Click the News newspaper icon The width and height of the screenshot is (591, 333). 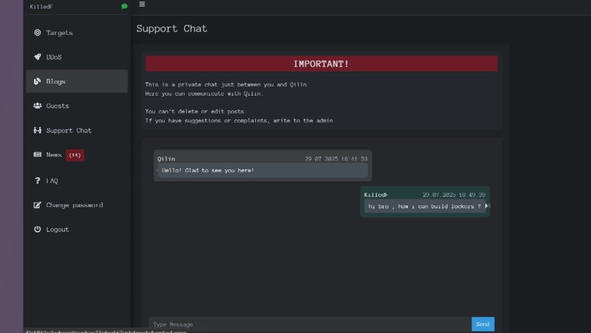tap(37, 155)
